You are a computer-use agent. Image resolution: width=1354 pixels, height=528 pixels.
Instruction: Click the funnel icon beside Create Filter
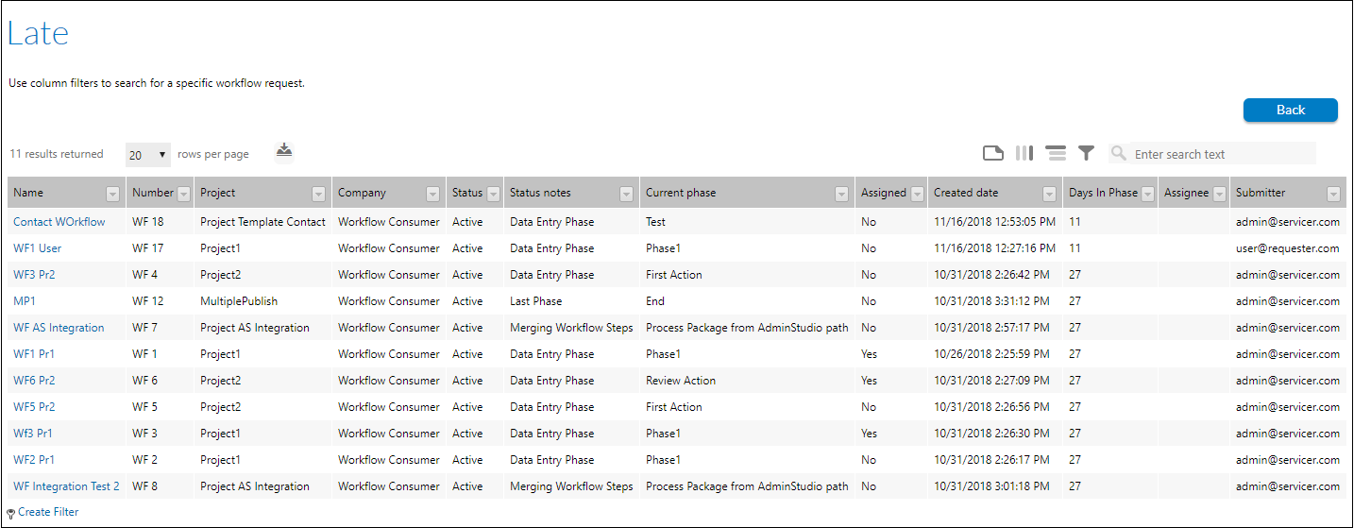11,513
